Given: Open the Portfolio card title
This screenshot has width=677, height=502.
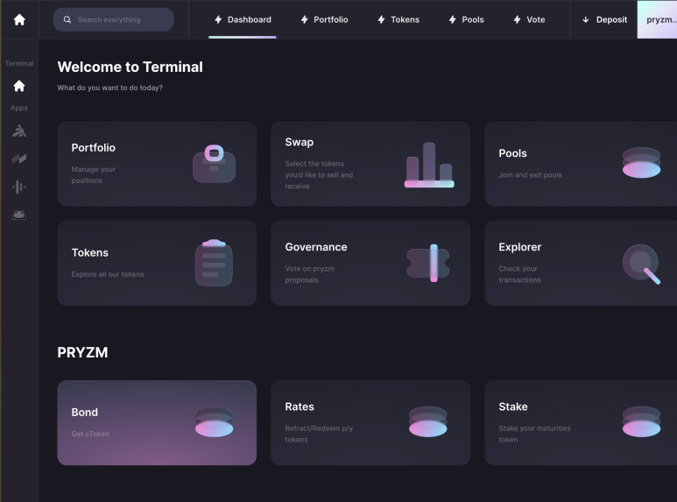Looking at the screenshot, I should point(93,148).
